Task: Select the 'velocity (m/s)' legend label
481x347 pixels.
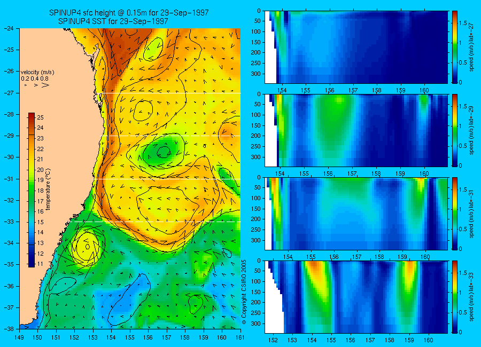Action: (x=37, y=73)
